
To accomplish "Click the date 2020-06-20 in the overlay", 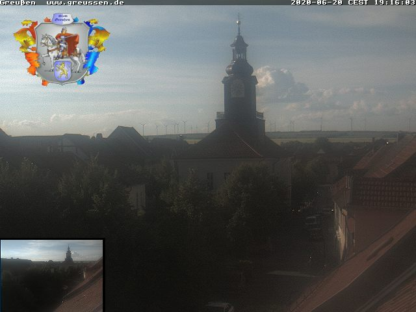I will [x=317, y=3].
